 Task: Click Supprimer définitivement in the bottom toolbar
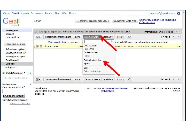58,79
